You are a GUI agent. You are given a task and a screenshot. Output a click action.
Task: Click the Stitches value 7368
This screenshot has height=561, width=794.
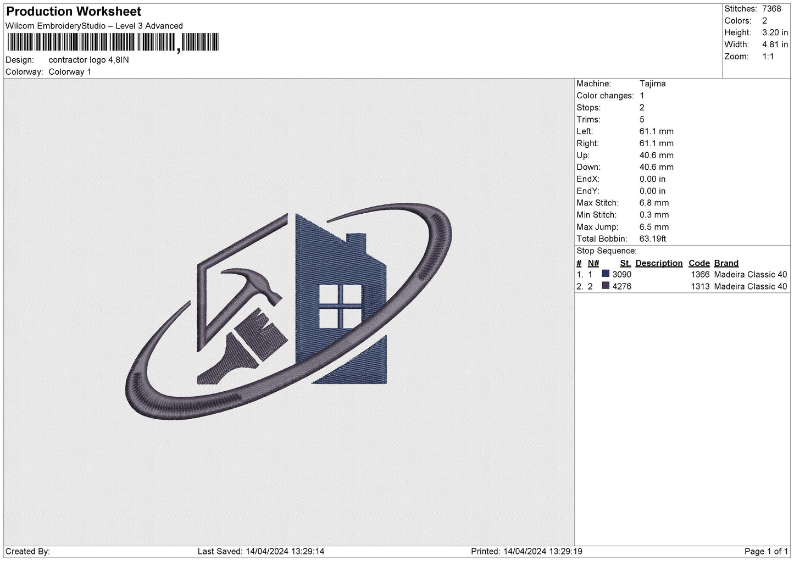pos(771,9)
